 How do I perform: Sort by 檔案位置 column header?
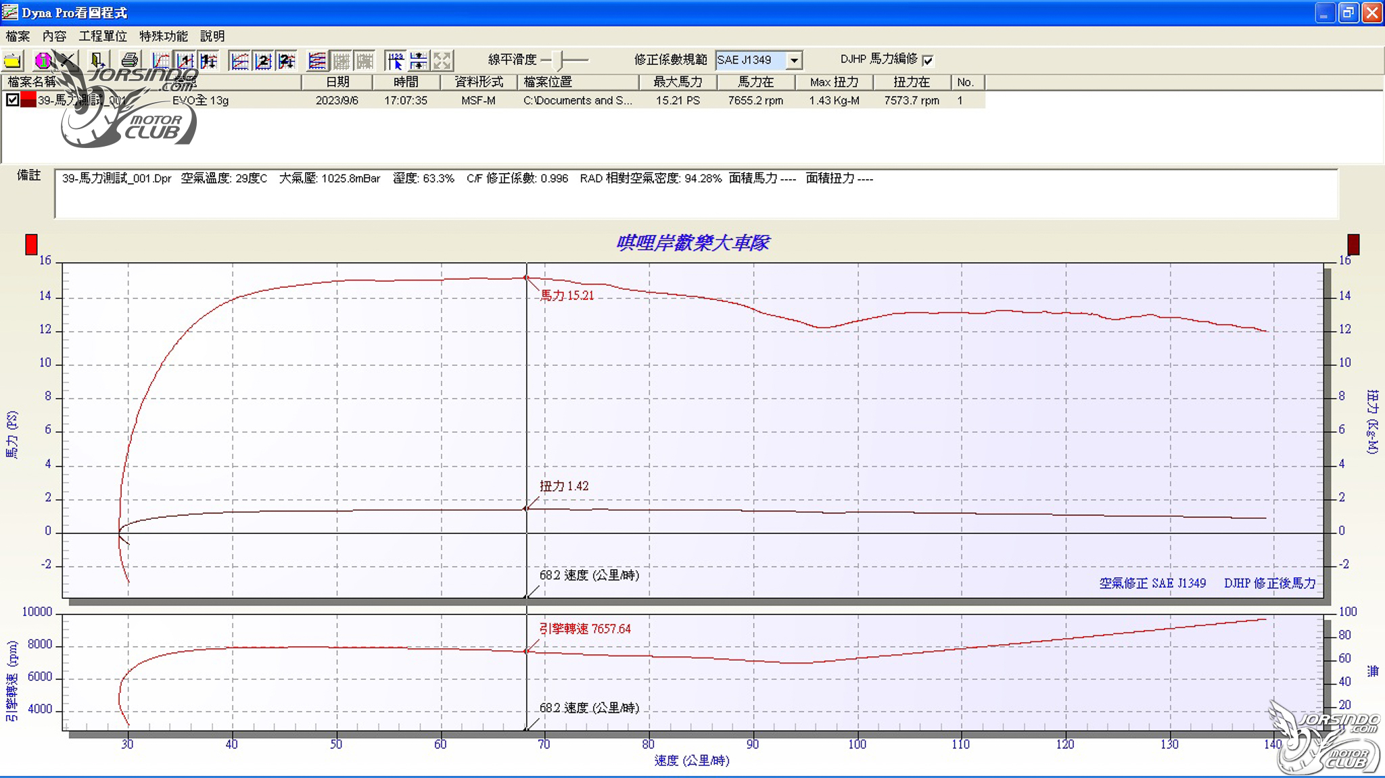tap(578, 82)
